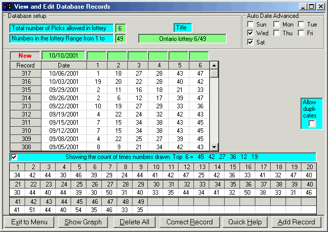Click the records table scroll up arrow
The width and height of the screenshot is (328, 232).
214,65
